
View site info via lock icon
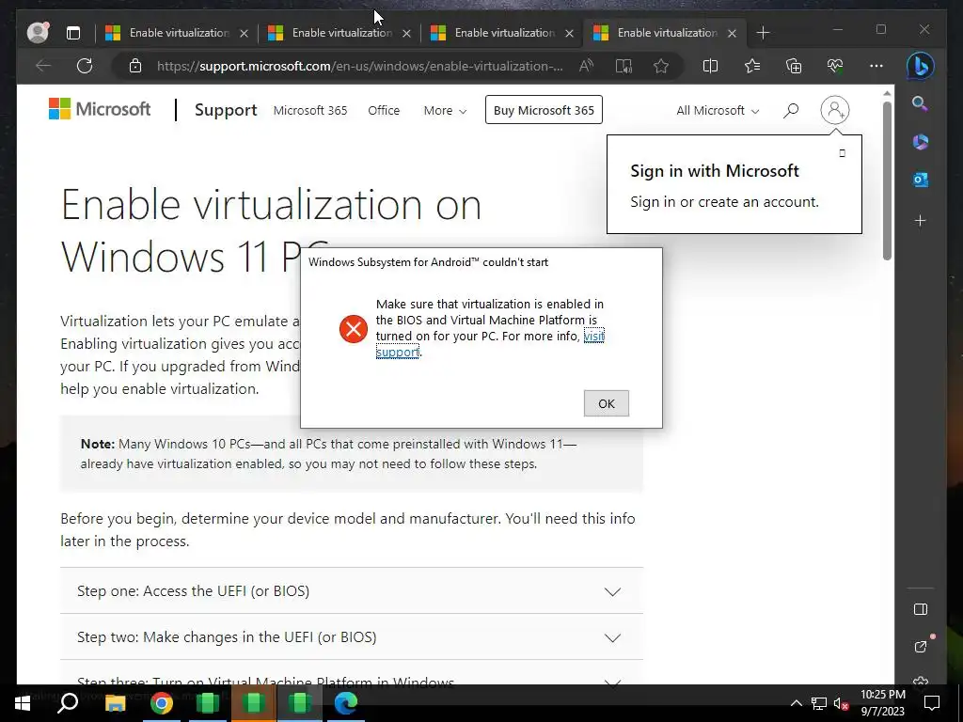coord(135,67)
